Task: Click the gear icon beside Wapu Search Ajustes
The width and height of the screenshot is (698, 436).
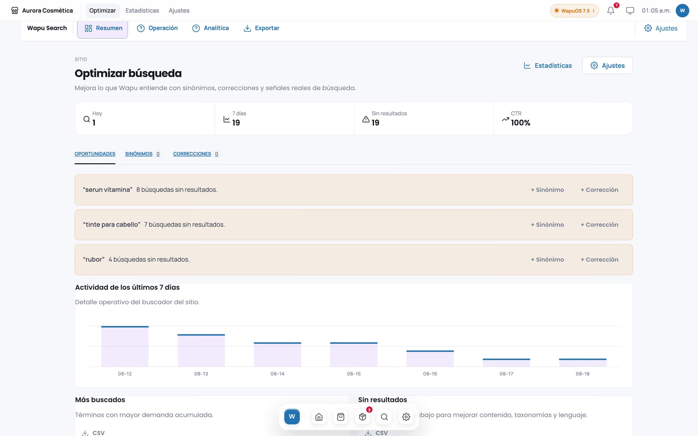Action: click(648, 28)
